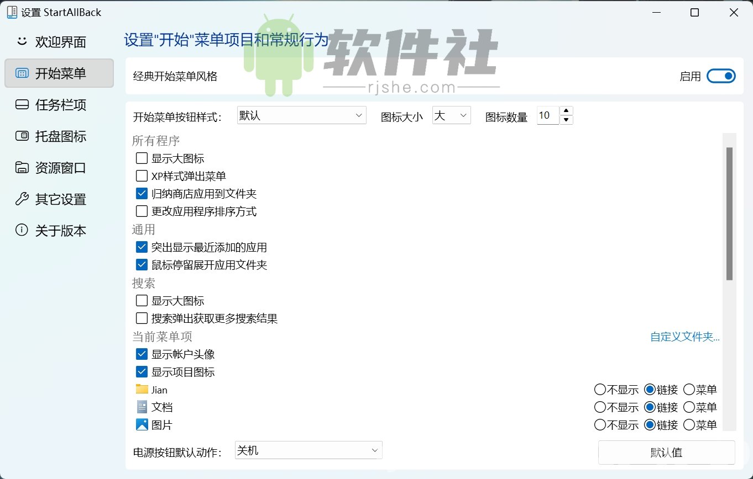Viewport: 753px width, 479px height.
Task: Switch to 开始菜单 settings section
Action: coord(59,73)
